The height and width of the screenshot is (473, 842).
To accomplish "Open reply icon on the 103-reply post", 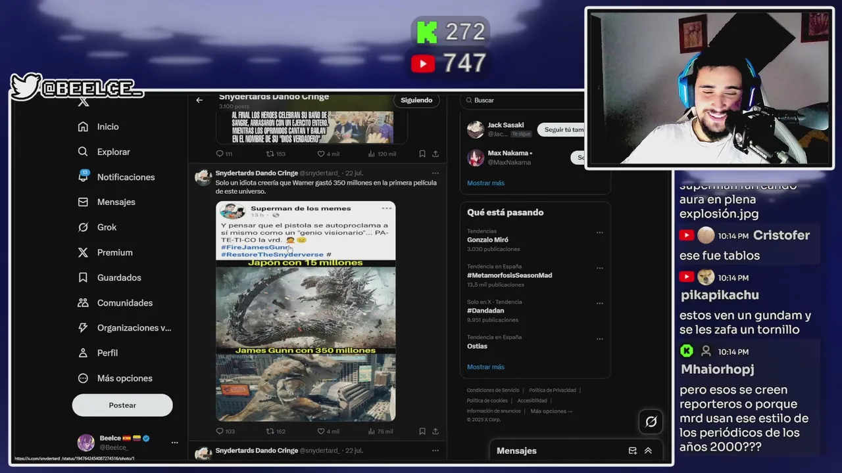I will click(x=220, y=432).
